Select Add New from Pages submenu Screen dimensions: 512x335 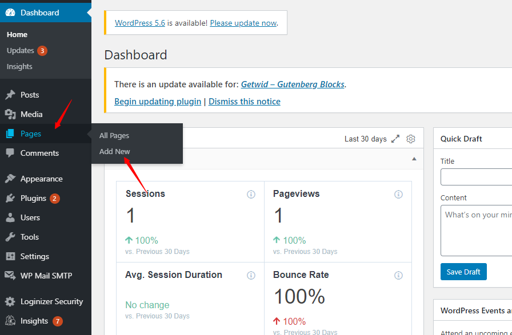pyautogui.click(x=114, y=151)
